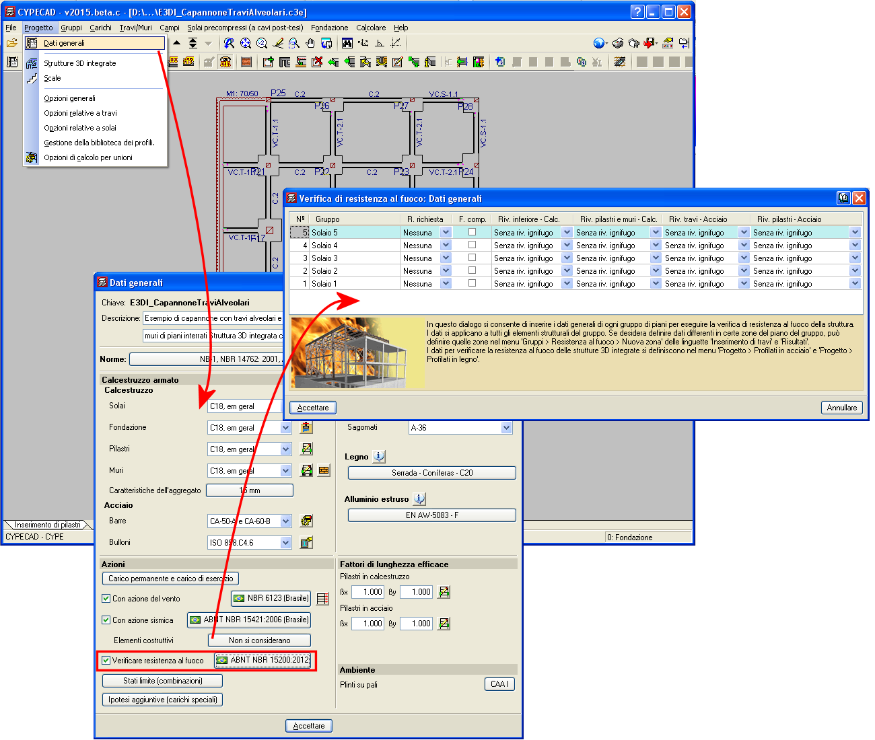This screenshot has width=875, height=740.
Task: Click Stati limite (combinazioni) button
Action: [162, 681]
